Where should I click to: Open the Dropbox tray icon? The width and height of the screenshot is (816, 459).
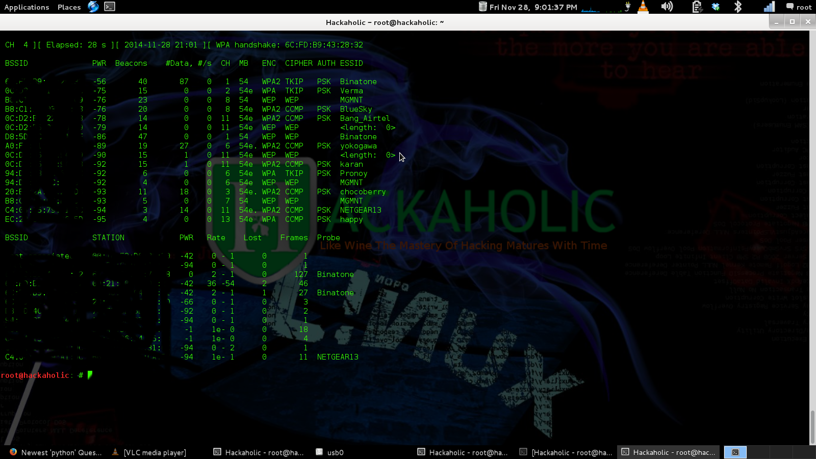[x=716, y=7]
